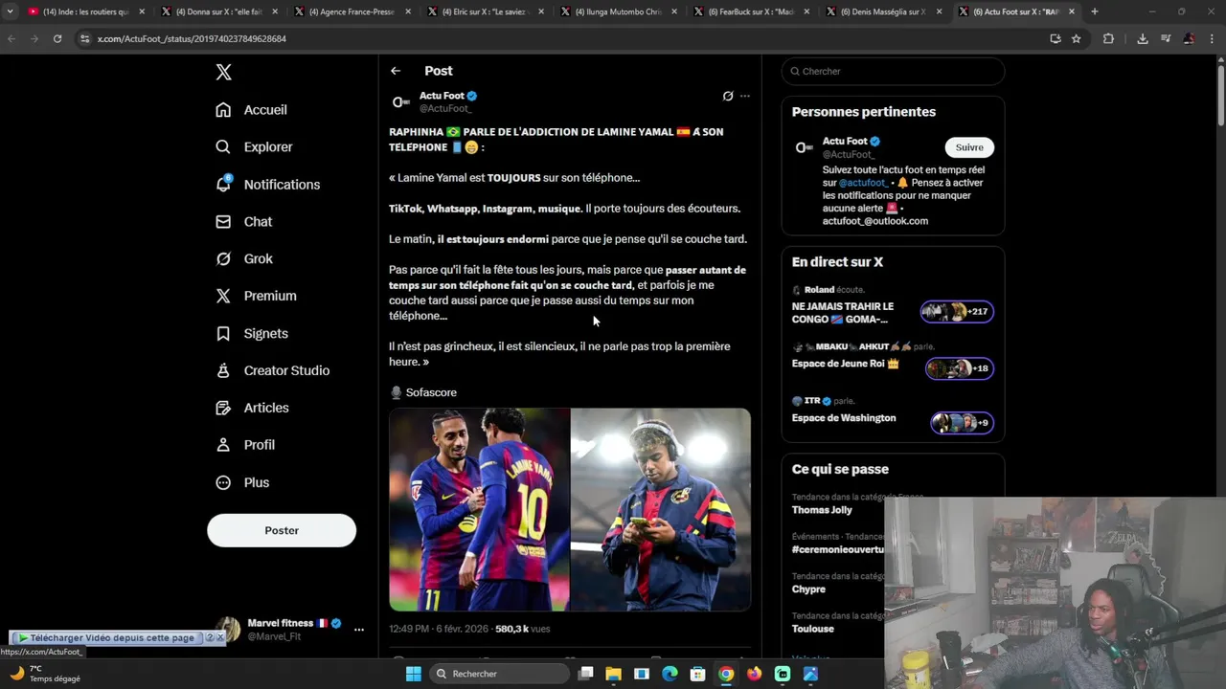The image size is (1226, 689).
Task: Open Microsoft Edge from taskbar
Action: (x=670, y=674)
